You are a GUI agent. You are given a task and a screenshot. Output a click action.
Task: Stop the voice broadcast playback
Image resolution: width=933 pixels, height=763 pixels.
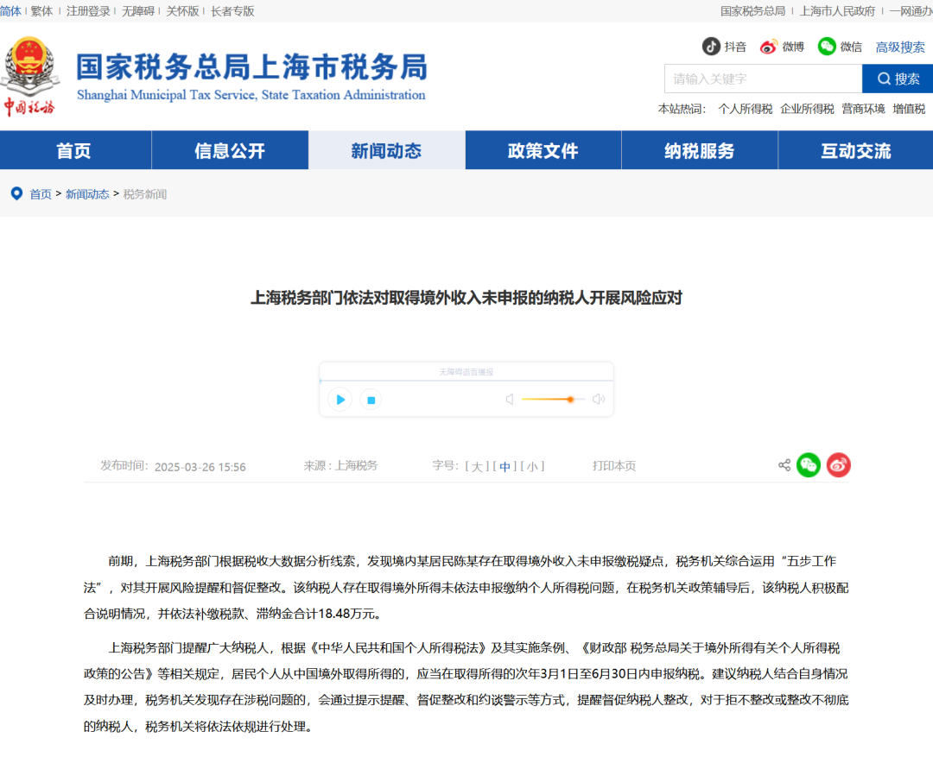(x=371, y=400)
